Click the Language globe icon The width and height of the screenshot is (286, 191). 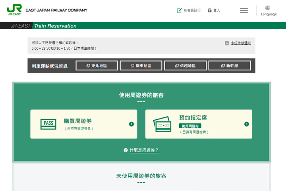pos(267,8)
